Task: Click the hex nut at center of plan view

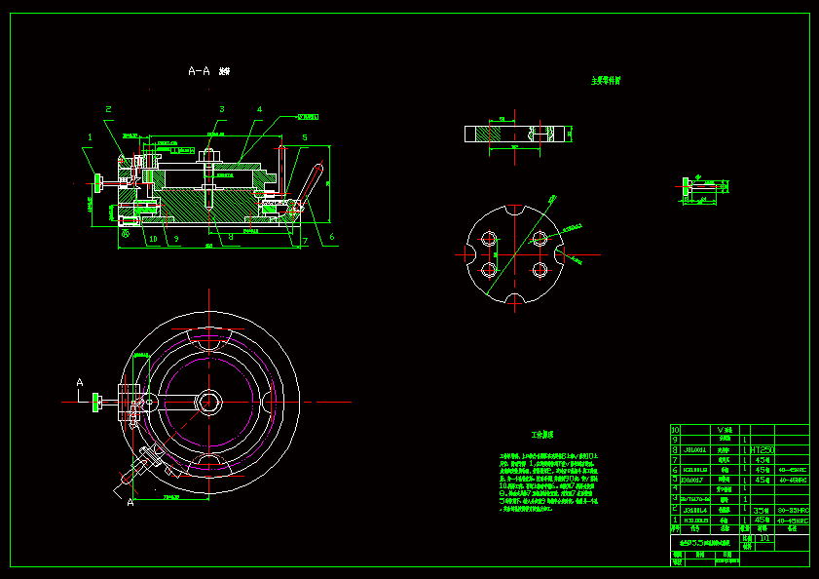Action: coord(207,401)
